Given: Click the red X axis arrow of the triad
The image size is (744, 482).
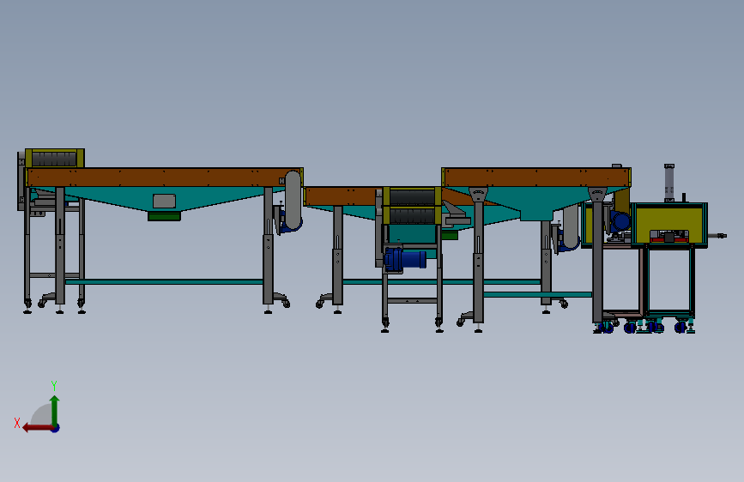Looking at the screenshot, I should coord(38,428).
